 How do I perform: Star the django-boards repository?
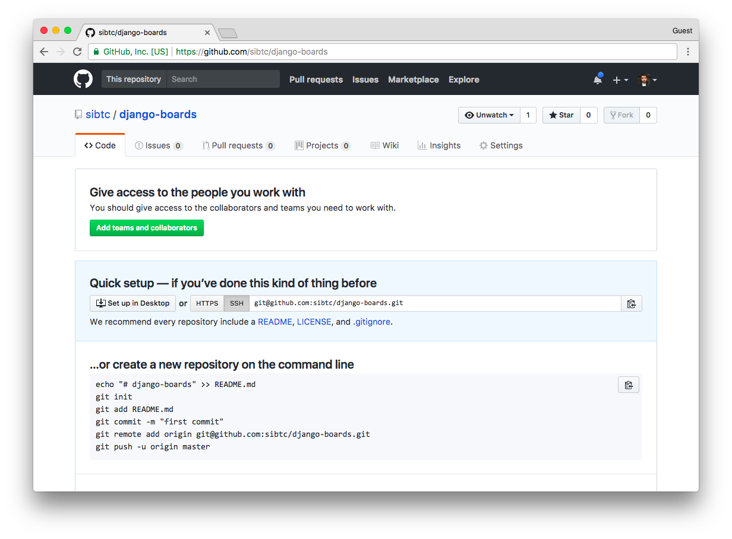point(560,115)
